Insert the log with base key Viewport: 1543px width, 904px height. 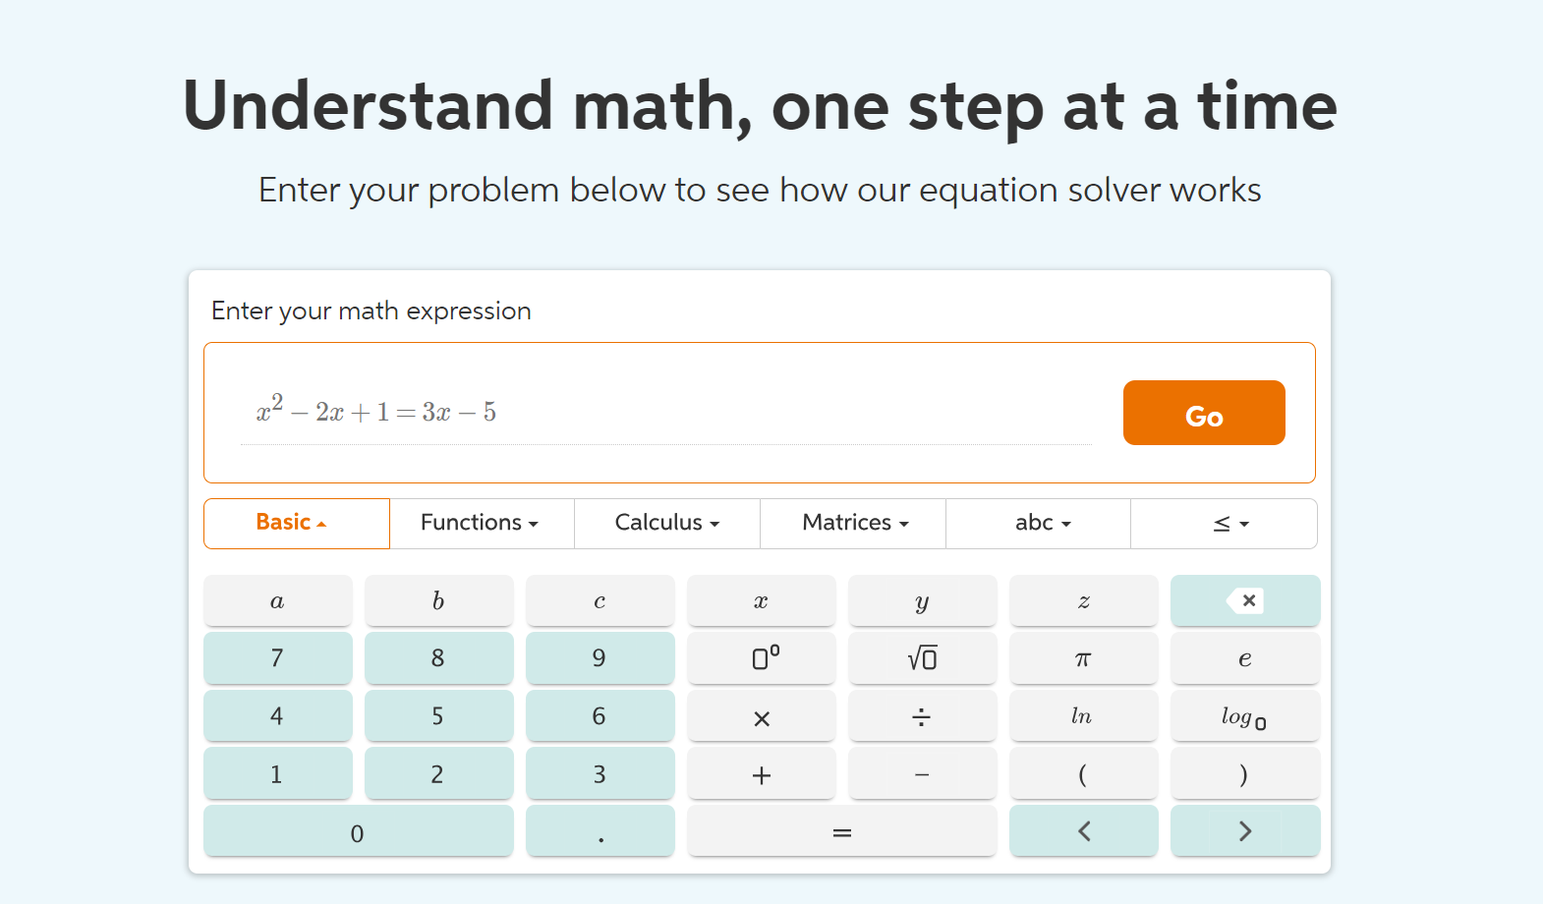[x=1244, y=716]
